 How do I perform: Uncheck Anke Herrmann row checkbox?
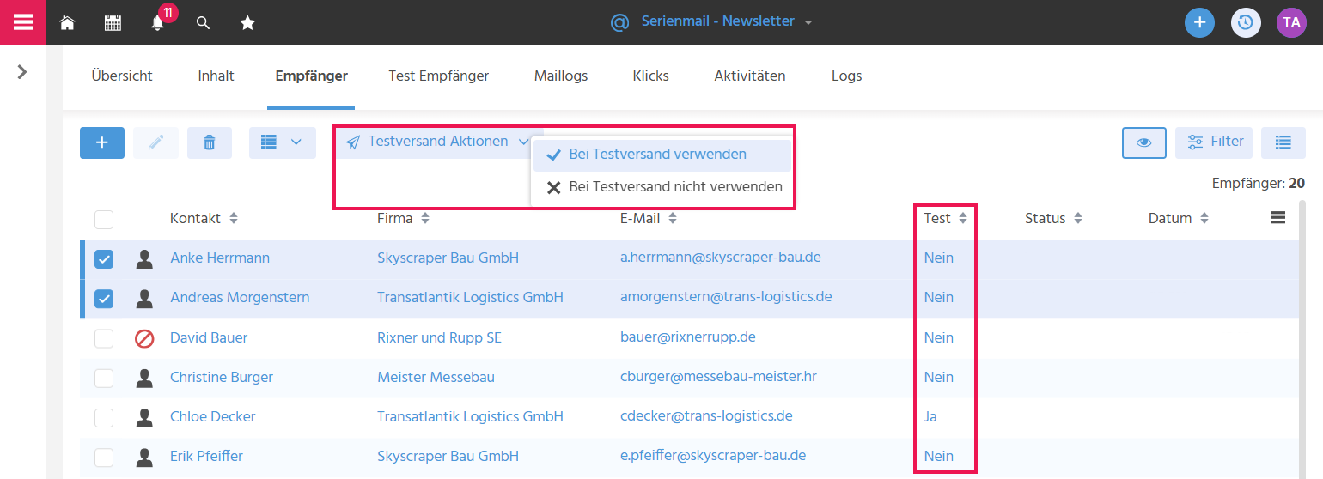pyautogui.click(x=104, y=258)
